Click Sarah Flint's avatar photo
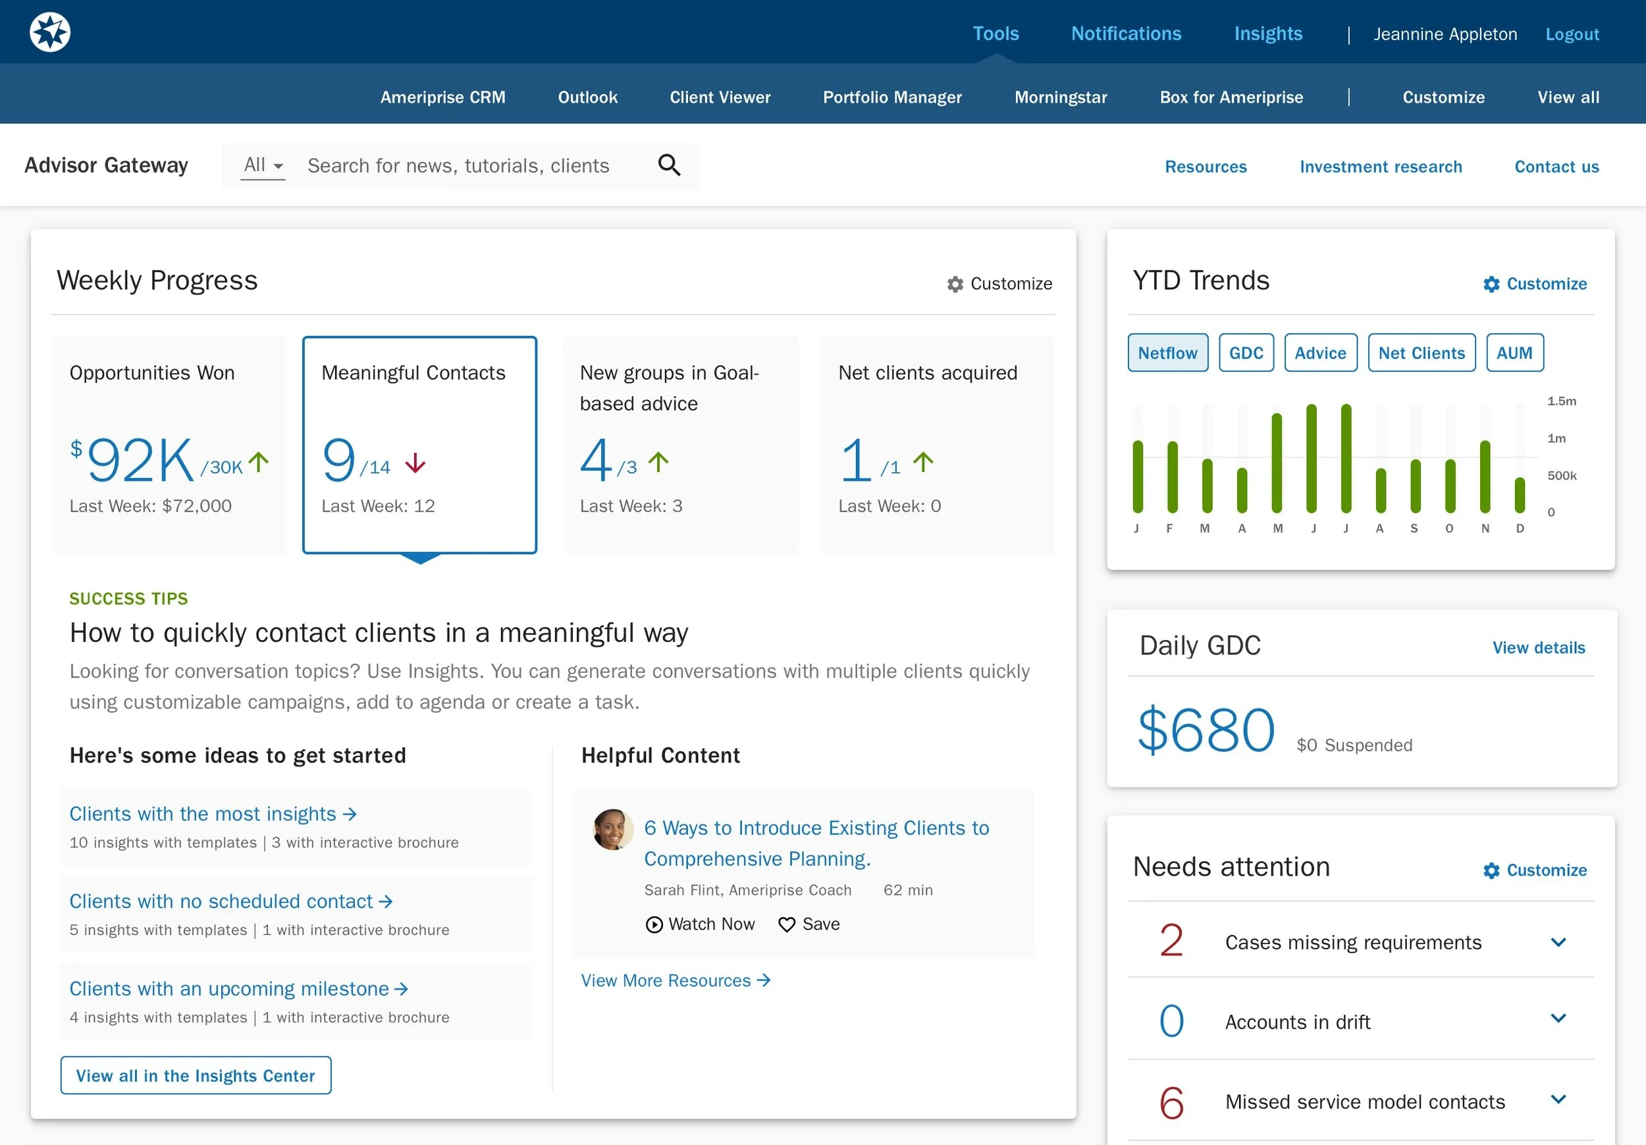 [x=612, y=830]
